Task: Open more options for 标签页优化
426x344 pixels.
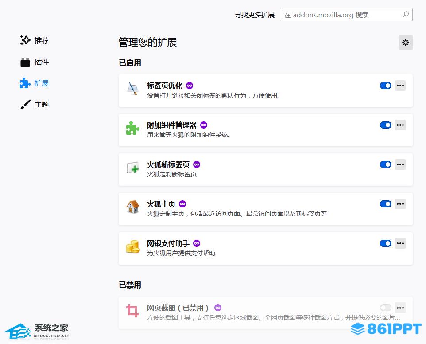Action: point(400,86)
